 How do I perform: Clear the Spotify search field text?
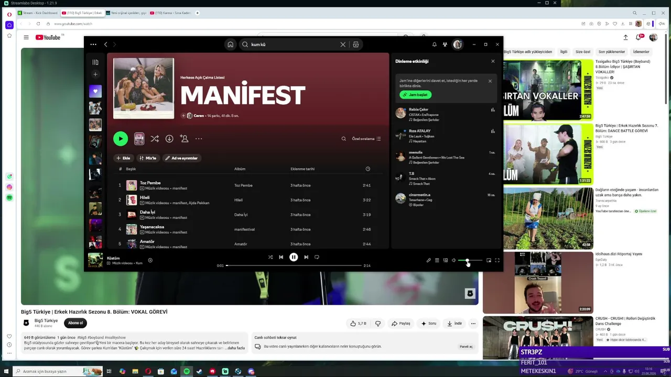pyautogui.click(x=343, y=45)
